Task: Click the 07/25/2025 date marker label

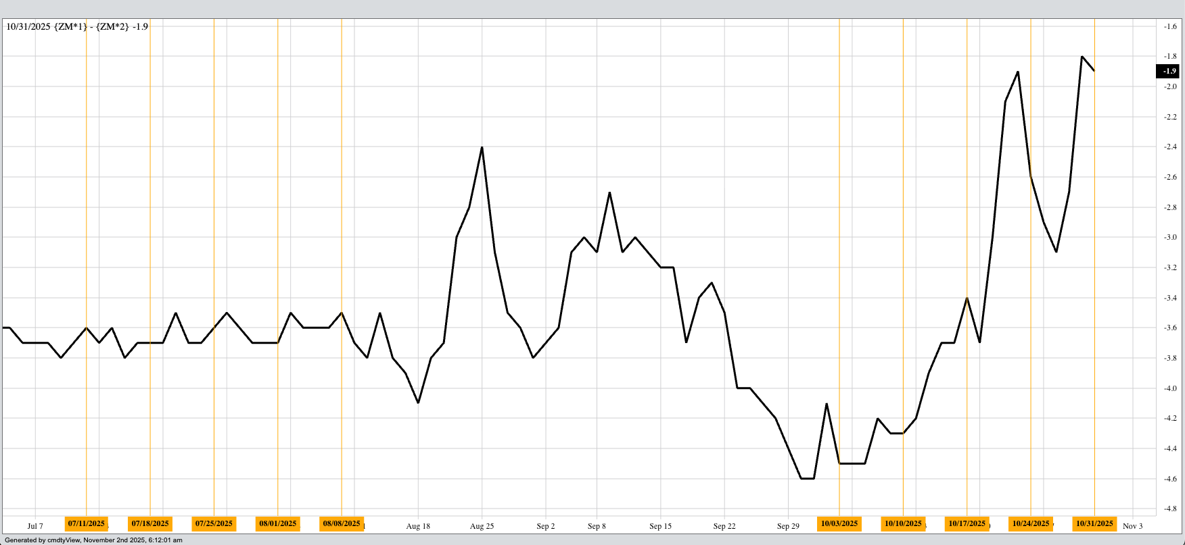Action: tap(214, 523)
